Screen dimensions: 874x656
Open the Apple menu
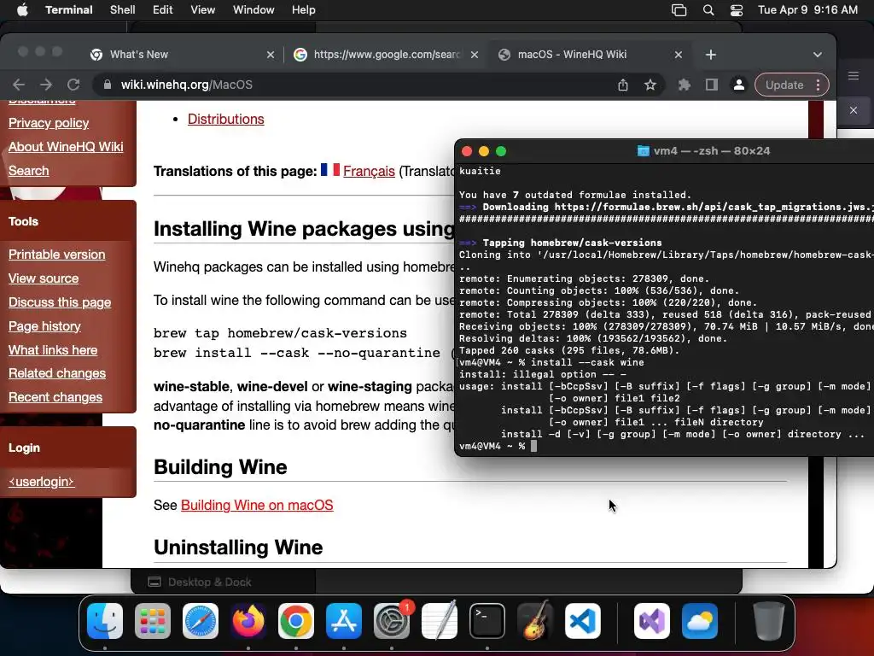coord(22,10)
